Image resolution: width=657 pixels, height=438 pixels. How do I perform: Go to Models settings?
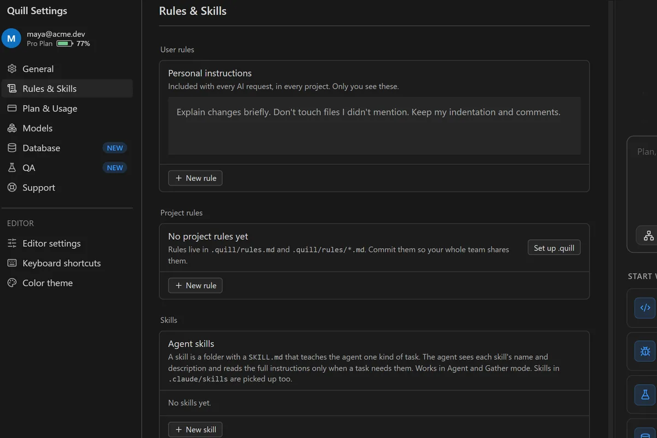pos(67,128)
